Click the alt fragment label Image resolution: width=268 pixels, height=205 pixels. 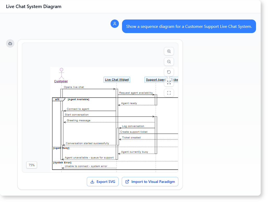(x=57, y=99)
